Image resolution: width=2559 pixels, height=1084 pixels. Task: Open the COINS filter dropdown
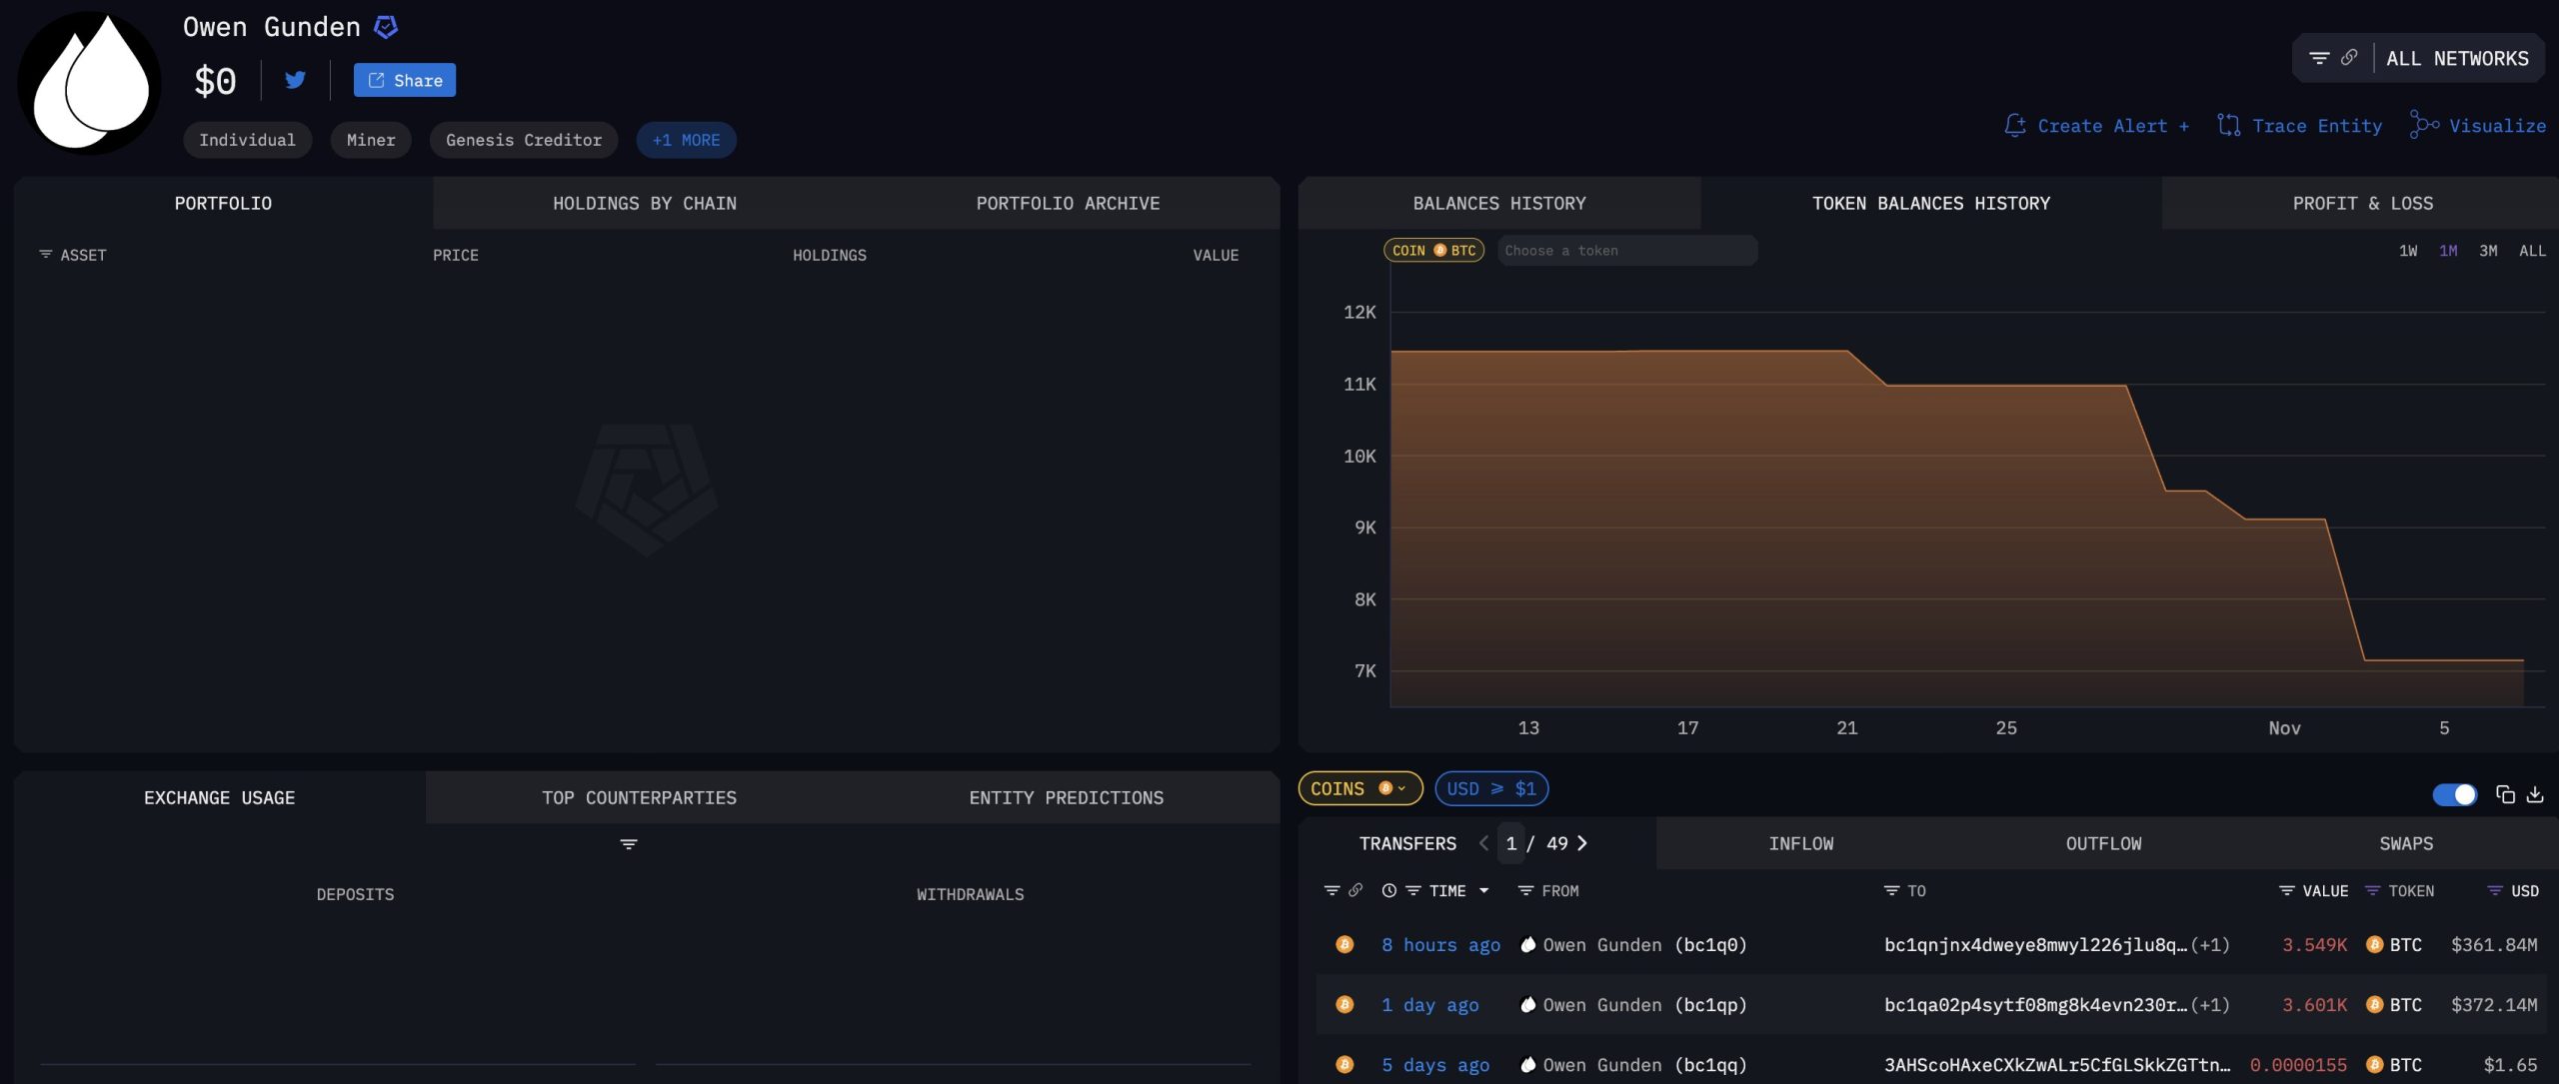pos(1359,788)
